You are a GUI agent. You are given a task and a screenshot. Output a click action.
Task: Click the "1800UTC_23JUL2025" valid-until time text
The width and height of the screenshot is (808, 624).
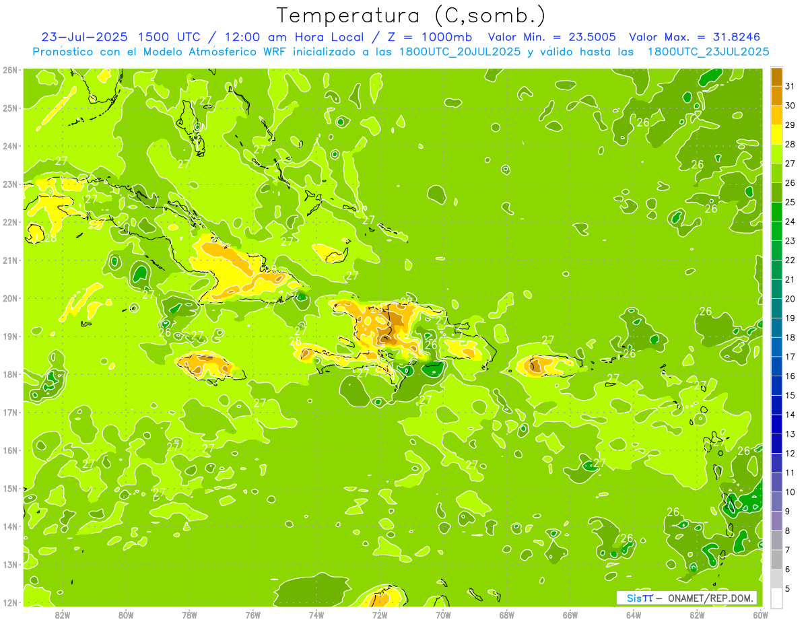tap(708, 52)
